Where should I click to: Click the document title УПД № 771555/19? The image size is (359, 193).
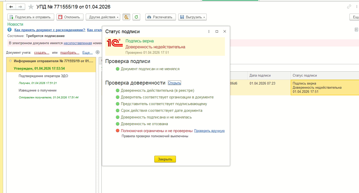(x=74, y=7)
